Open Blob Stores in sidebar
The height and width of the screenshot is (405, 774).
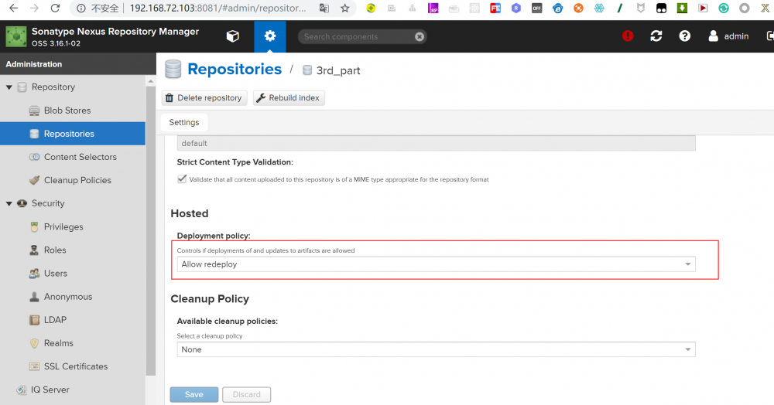[67, 111]
